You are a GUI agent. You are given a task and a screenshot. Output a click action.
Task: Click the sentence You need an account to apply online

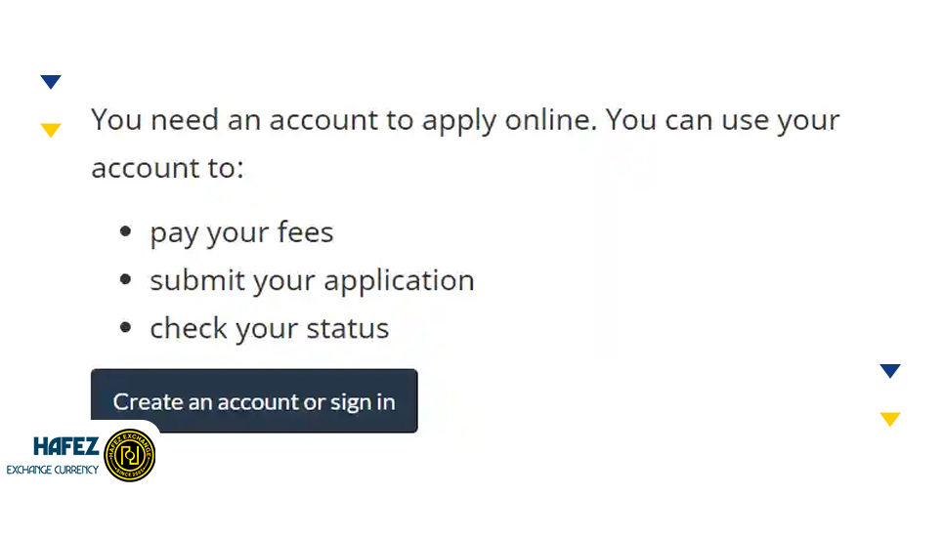point(346,120)
